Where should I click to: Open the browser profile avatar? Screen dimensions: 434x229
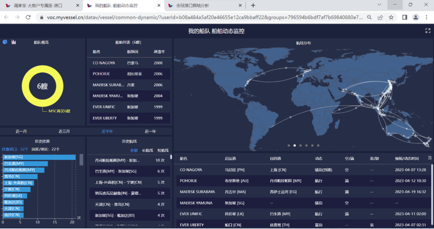pos(416,17)
